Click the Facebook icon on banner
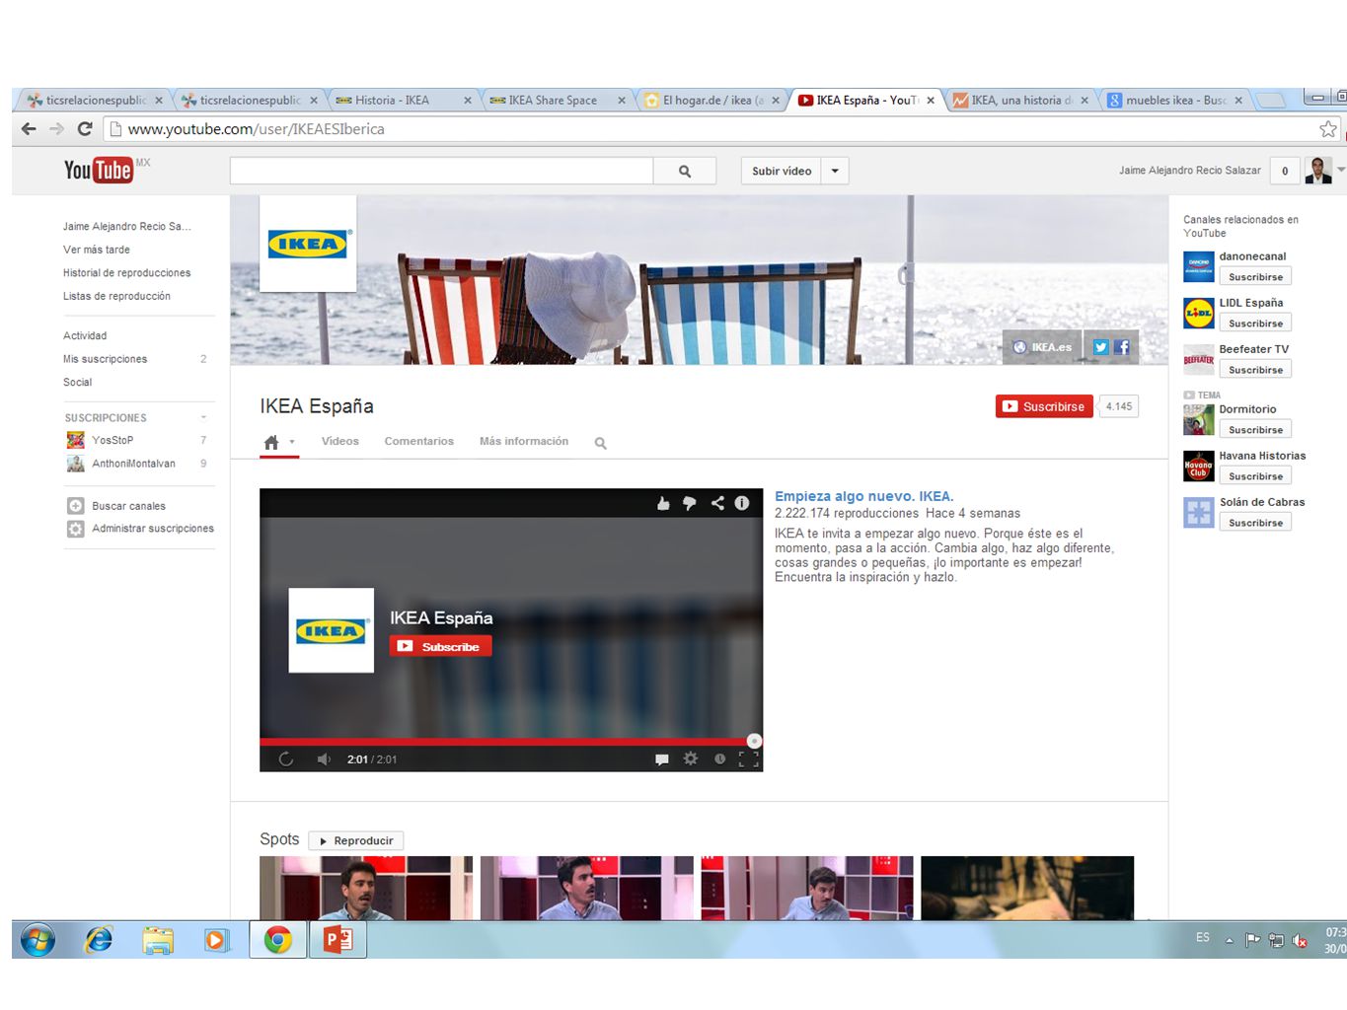This screenshot has width=1347, height=1010. coord(1122,347)
